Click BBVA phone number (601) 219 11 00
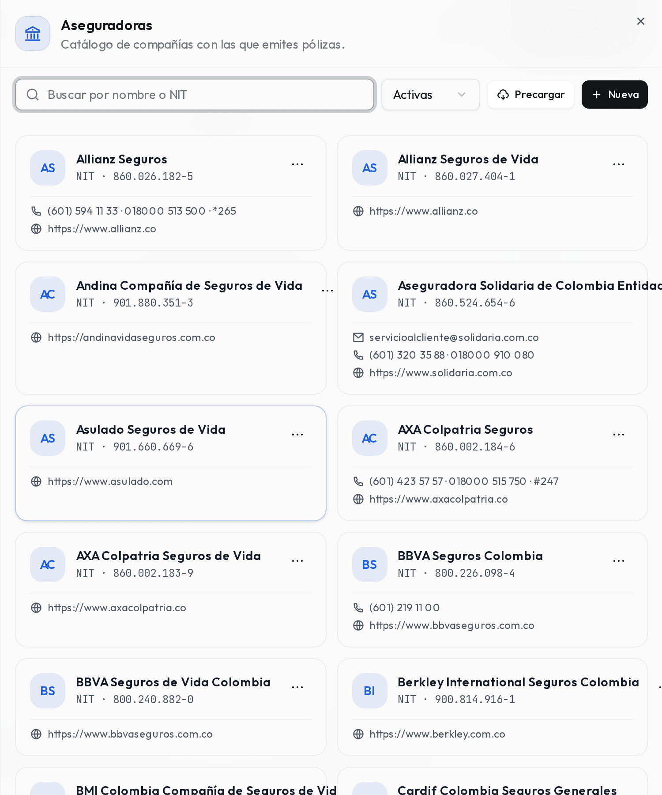Viewport: 662px width, 795px height. pos(405,608)
